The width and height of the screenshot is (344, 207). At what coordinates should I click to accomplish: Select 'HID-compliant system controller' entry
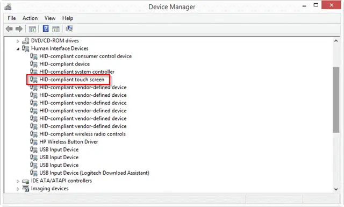tap(77, 72)
